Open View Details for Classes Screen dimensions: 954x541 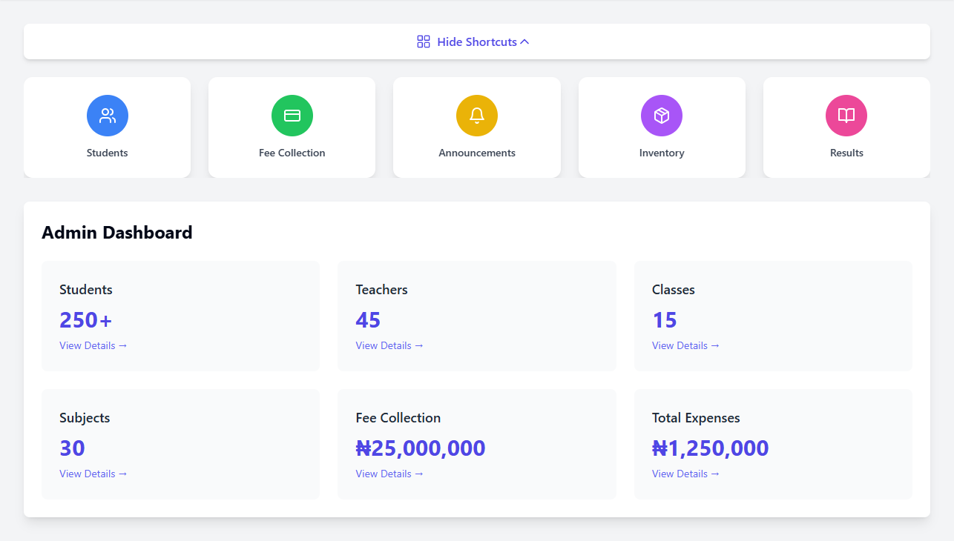click(685, 345)
